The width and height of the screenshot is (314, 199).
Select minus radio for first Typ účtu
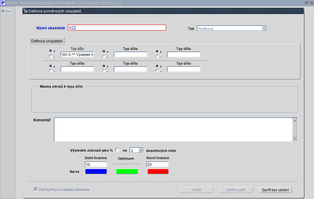point(51,56)
